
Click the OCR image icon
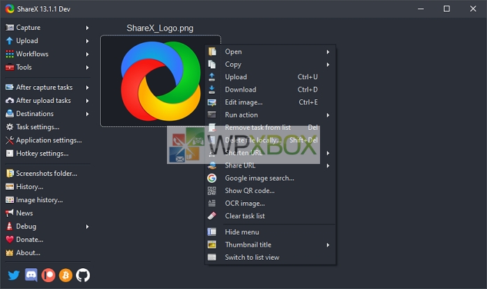[x=211, y=204]
